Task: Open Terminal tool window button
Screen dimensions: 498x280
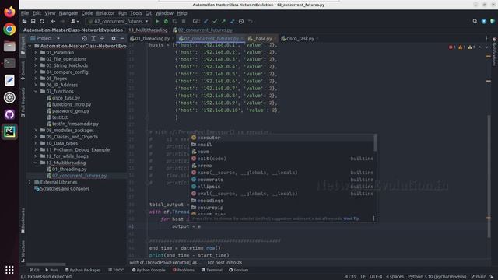Action: 212,270
